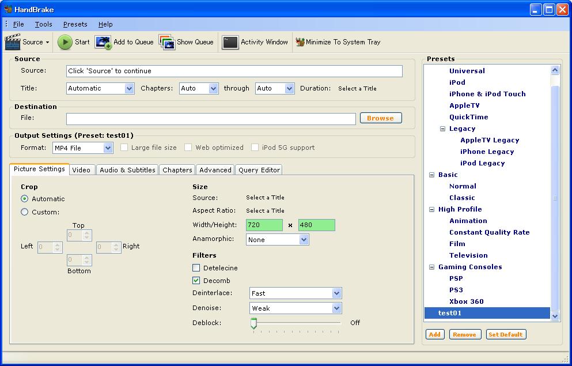Screen dimensions: 572x366
Task: Select the AppleTV Legacy preset
Action: click(490, 140)
